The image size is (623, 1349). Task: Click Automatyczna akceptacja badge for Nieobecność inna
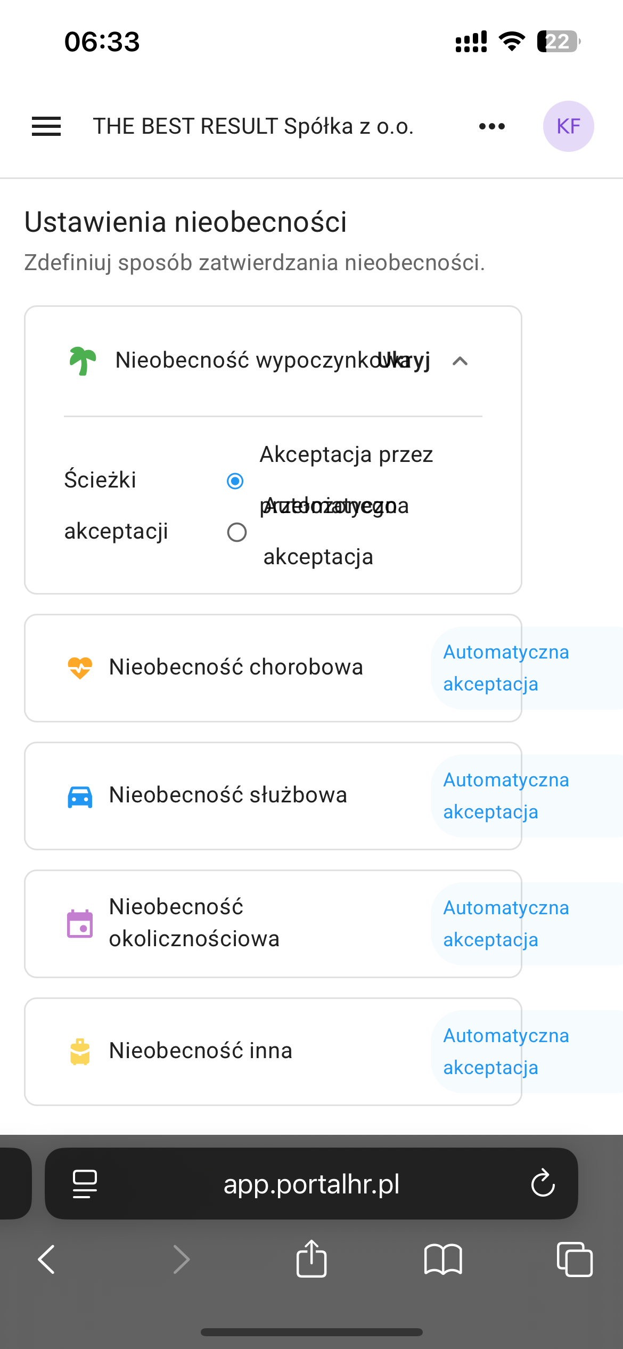(x=506, y=1051)
